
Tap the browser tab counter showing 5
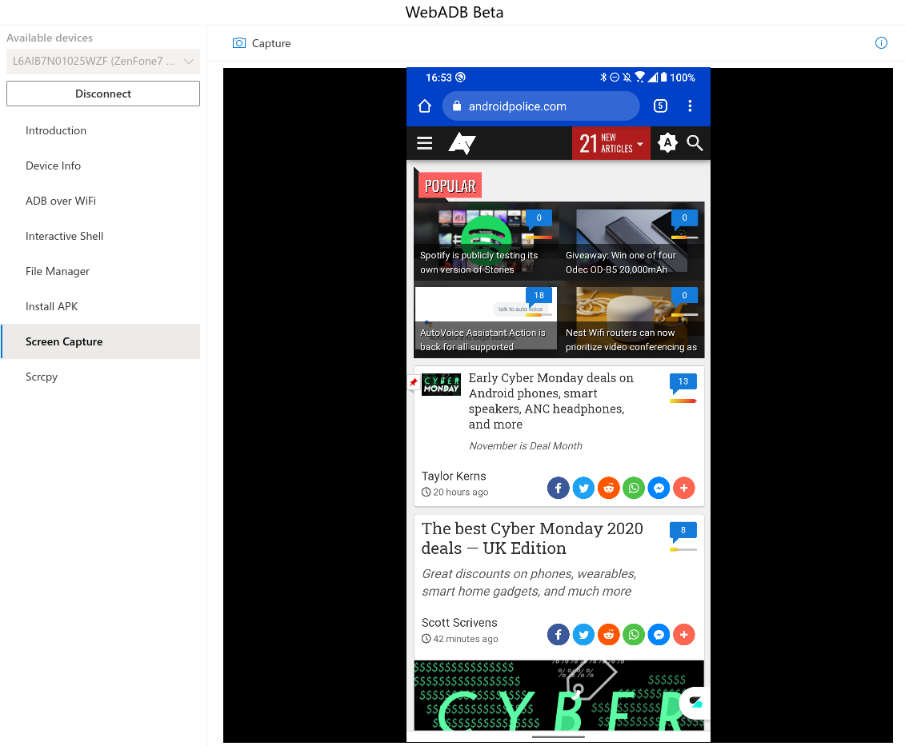pos(660,106)
